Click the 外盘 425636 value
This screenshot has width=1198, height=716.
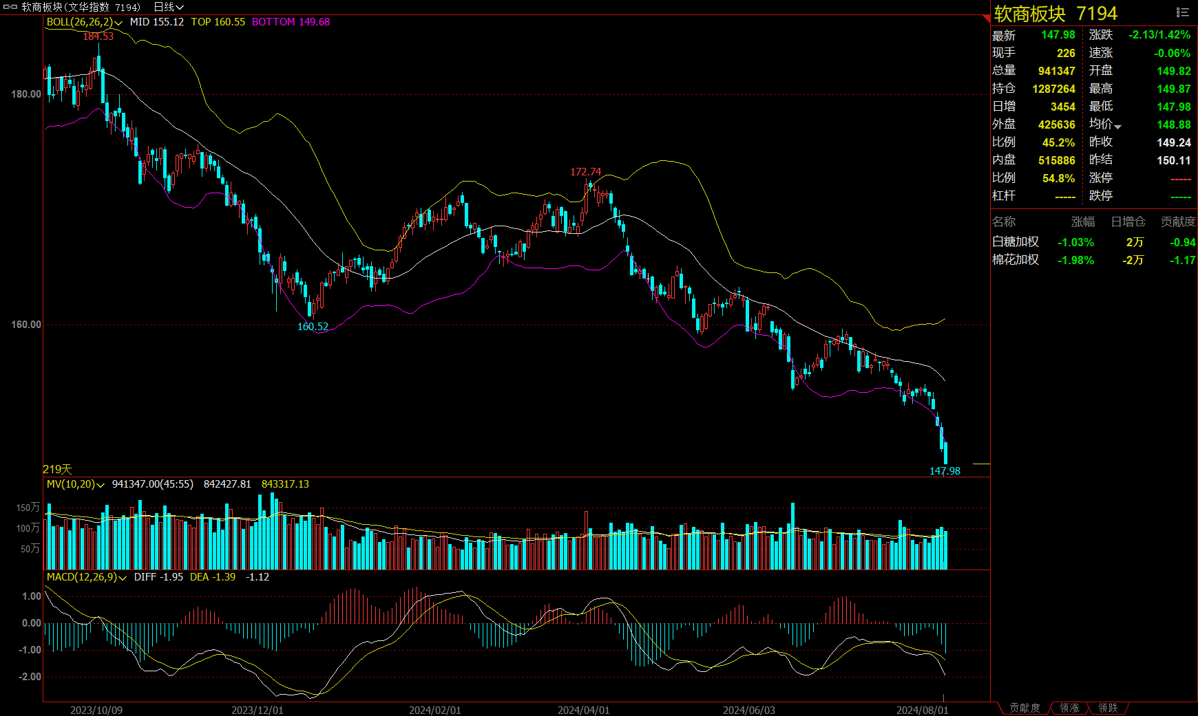click(1056, 124)
